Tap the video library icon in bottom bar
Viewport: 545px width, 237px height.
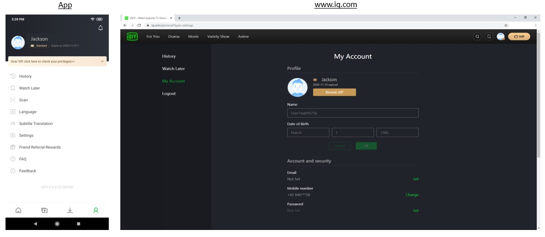coord(44,210)
